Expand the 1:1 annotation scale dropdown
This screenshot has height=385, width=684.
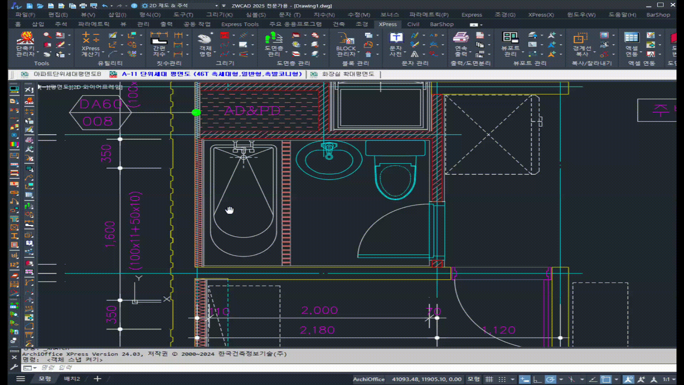(x=674, y=379)
